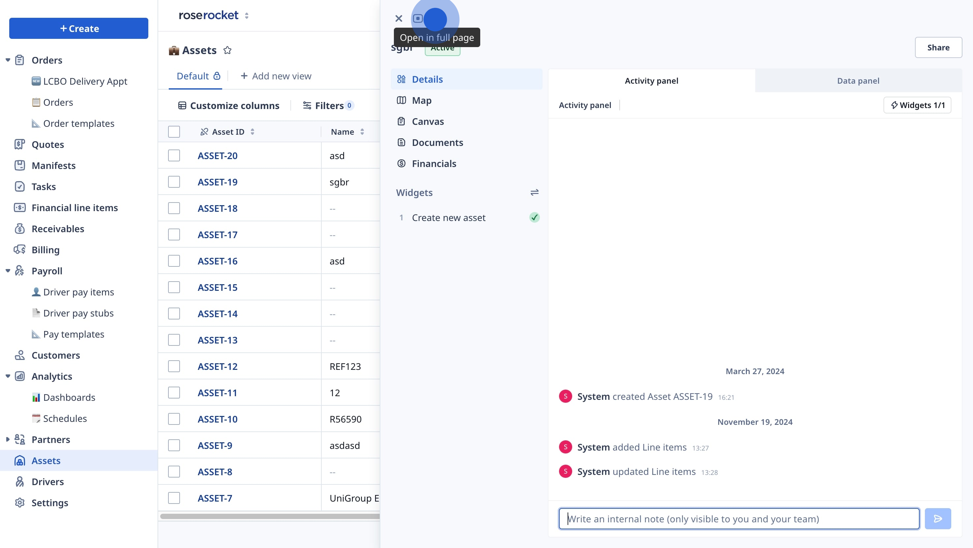
Task: Open Settings from the sidebar gear icon
Action: pos(20,503)
